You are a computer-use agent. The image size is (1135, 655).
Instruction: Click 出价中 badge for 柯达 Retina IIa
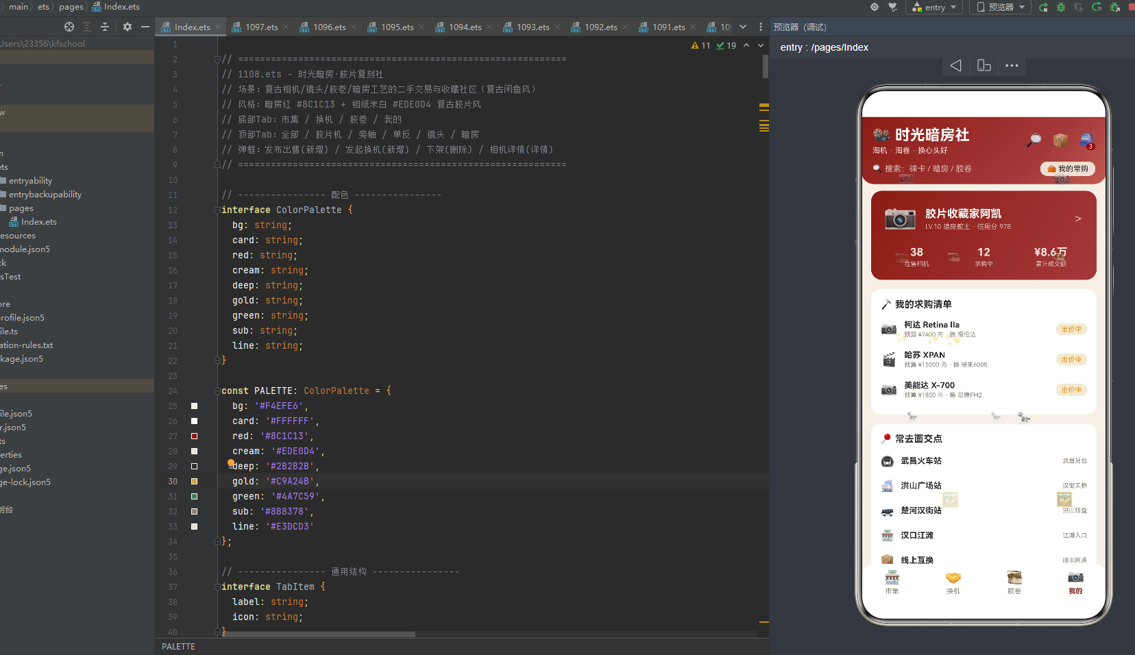pos(1071,330)
